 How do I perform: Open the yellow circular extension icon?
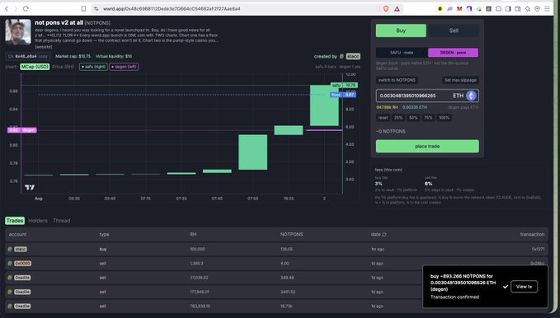(x=440, y=8)
